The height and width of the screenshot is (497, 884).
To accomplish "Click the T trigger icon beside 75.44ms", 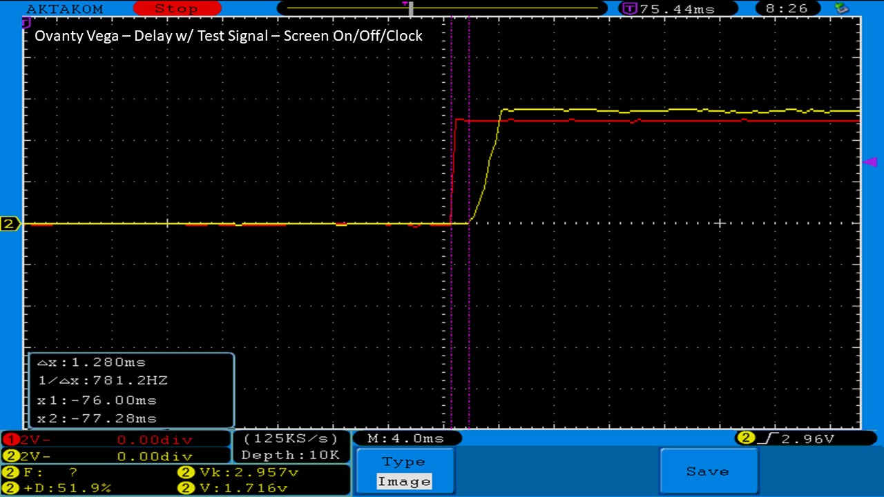I will coord(629,9).
